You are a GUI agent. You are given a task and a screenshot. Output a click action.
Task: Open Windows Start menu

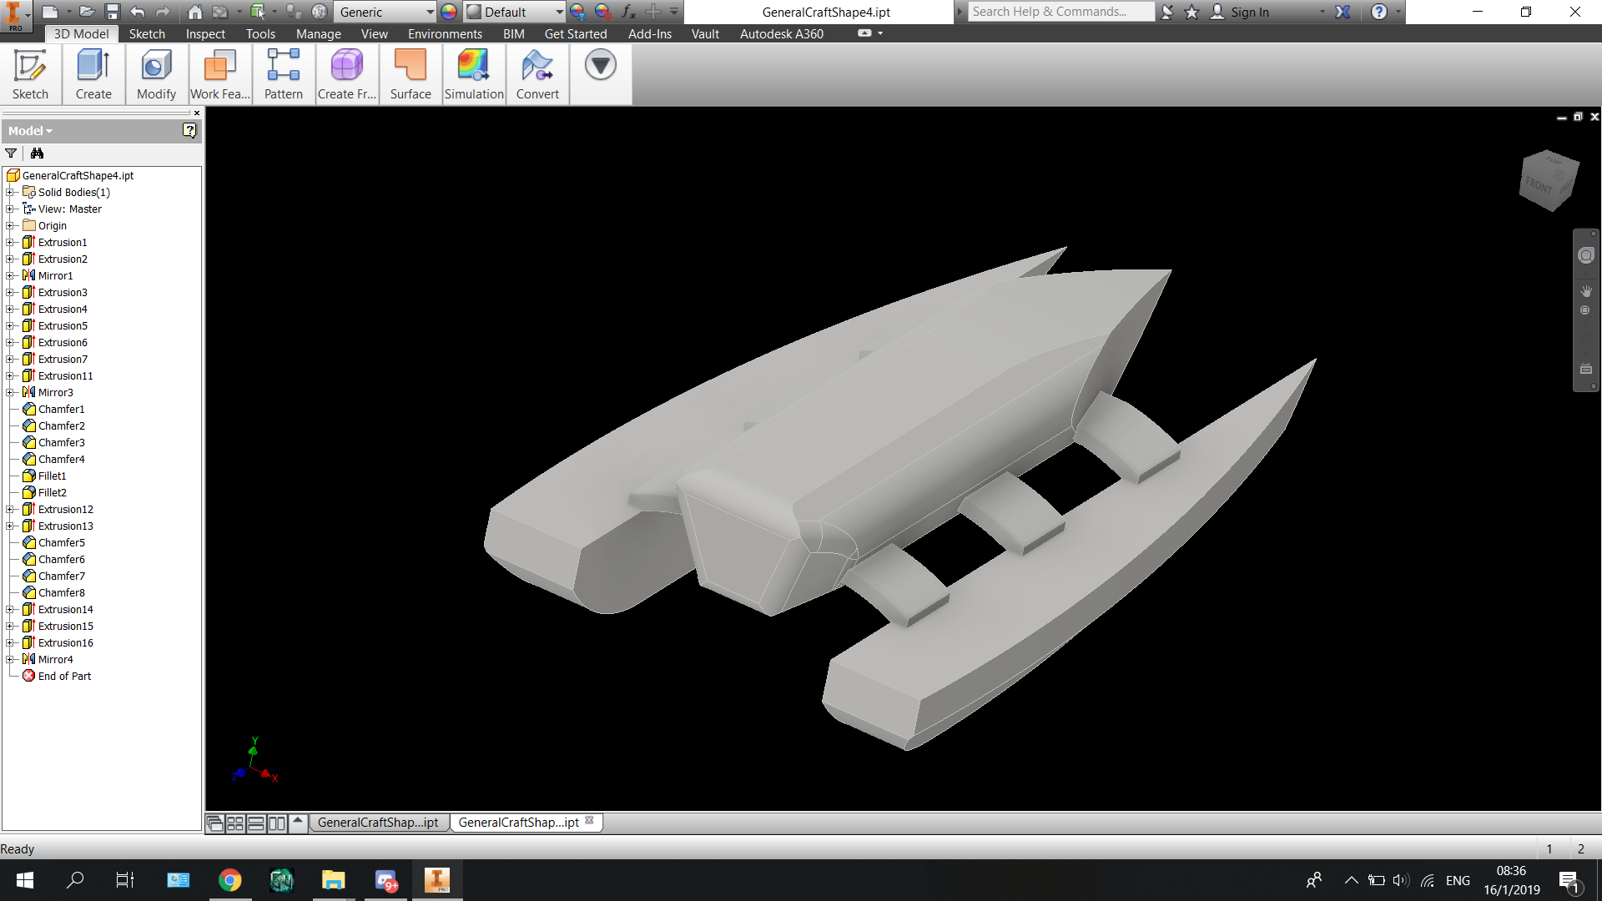25,880
